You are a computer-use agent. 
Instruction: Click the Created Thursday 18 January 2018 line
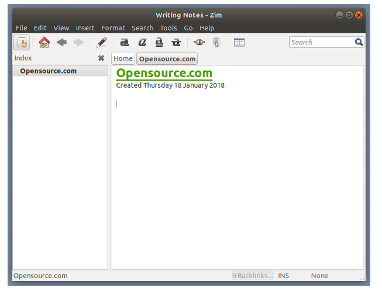170,85
